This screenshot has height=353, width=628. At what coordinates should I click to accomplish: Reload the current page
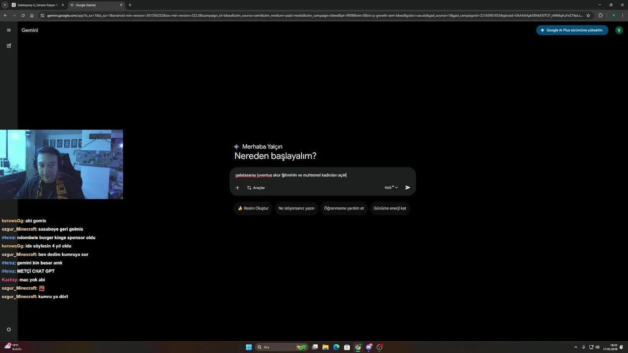point(23,15)
